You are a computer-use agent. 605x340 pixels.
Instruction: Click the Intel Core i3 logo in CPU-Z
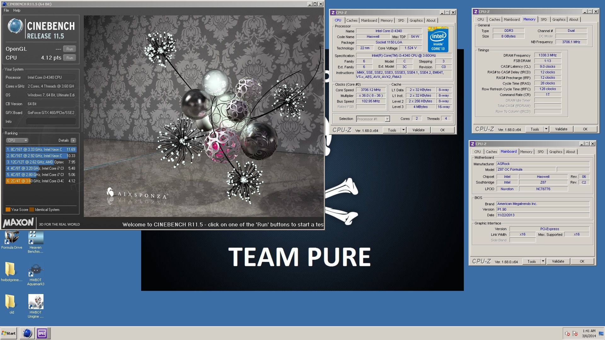pyautogui.click(x=438, y=40)
